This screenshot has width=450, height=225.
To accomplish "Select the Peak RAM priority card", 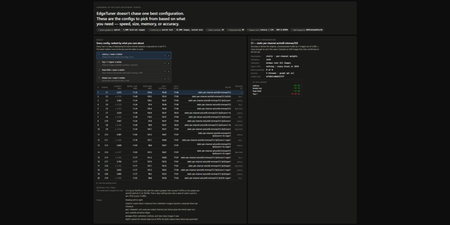I will (x=134, y=71).
